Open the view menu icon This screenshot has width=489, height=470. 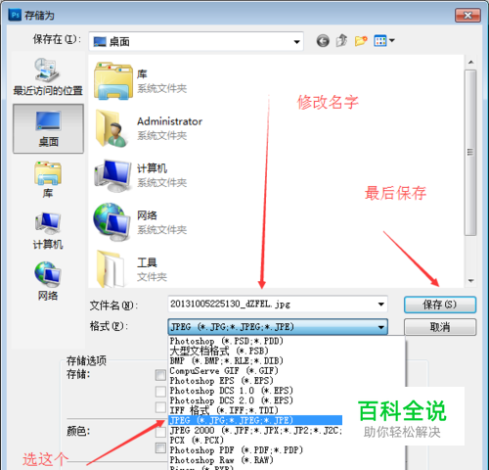click(x=380, y=41)
